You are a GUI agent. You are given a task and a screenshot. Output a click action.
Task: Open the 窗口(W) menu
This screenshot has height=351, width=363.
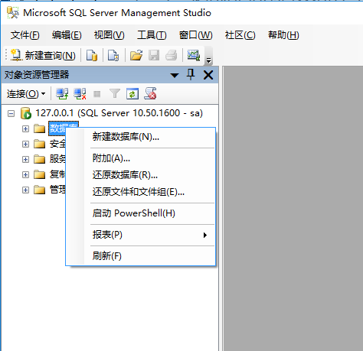(196, 35)
